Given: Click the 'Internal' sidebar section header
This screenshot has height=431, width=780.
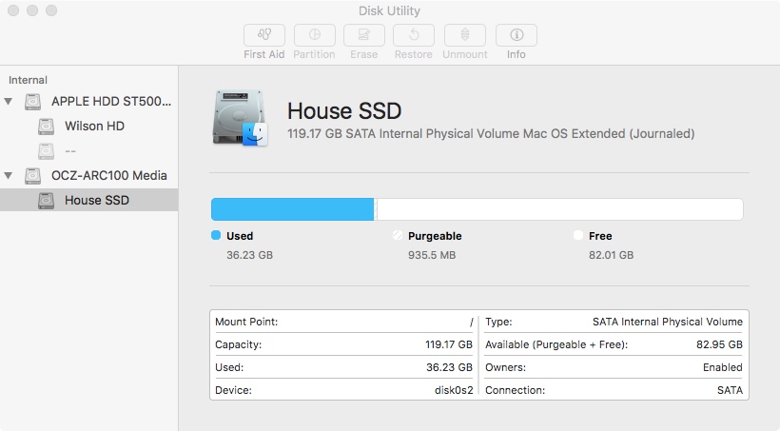Looking at the screenshot, I should point(28,80).
